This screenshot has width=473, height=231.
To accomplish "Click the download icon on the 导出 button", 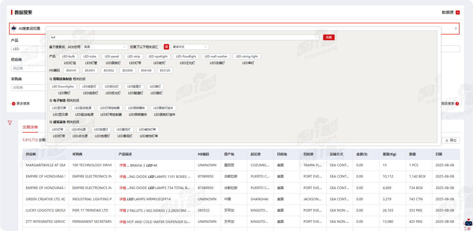I will pyautogui.click(x=447, y=140).
